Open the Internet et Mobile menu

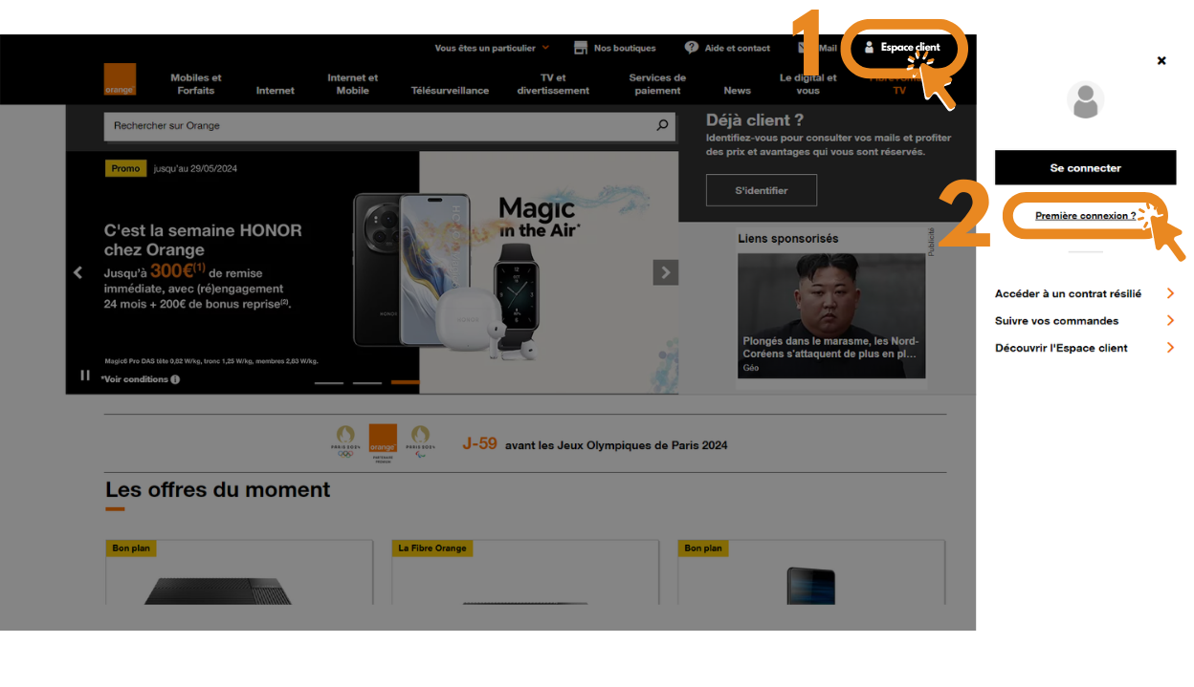click(x=353, y=84)
